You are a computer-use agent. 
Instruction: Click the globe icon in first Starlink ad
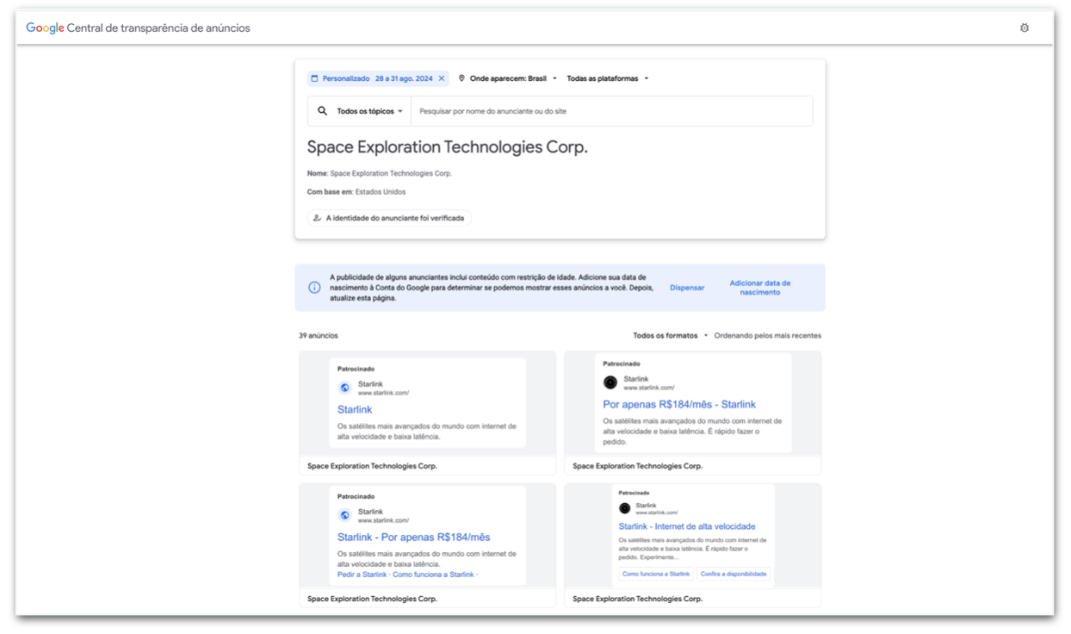pyautogui.click(x=344, y=388)
